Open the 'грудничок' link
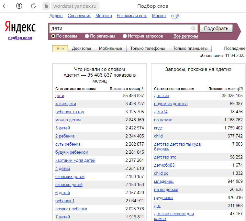The image size is (246, 221). 164,198
